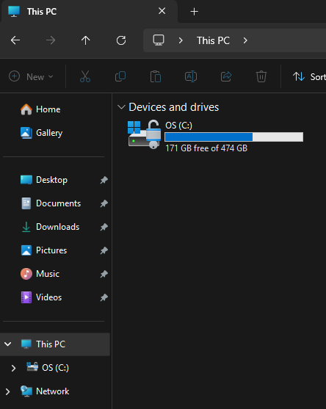Select This PC breadcrumb in address bar
The width and height of the screenshot is (326, 409).
coord(213,40)
